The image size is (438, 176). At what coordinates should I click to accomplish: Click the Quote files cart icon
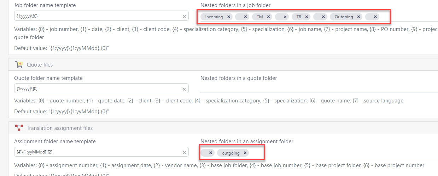click(x=19, y=64)
